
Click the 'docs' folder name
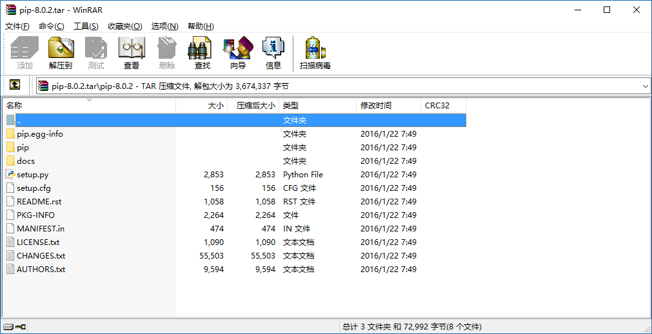pos(26,161)
